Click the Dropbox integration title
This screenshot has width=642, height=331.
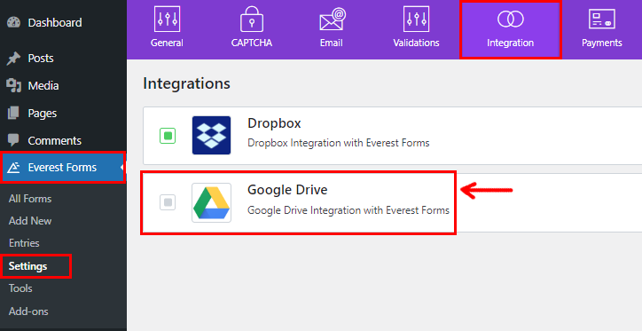274,123
